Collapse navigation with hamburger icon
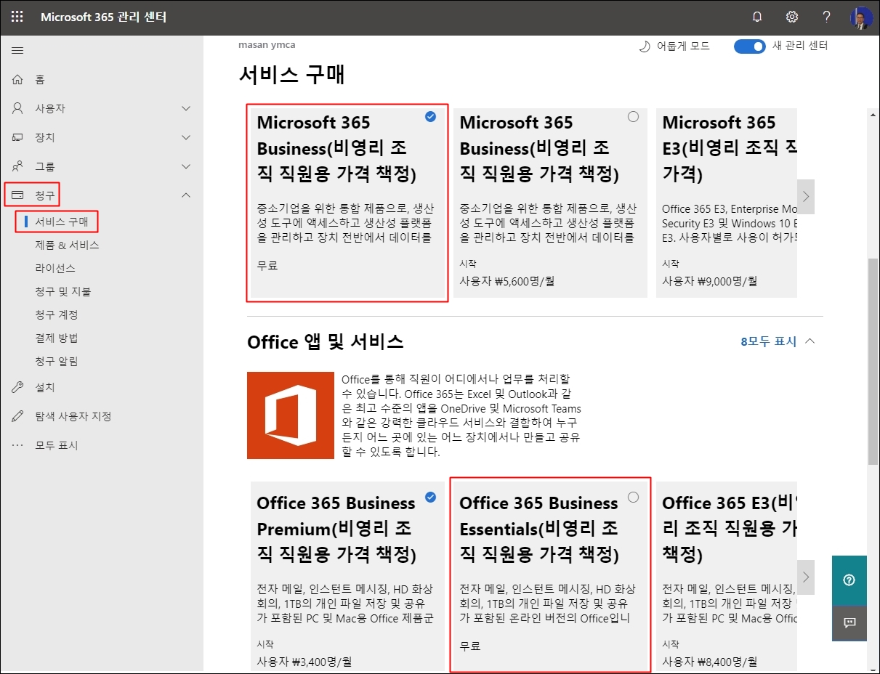This screenshot has width=880, height=674. [x=17, y=50]
